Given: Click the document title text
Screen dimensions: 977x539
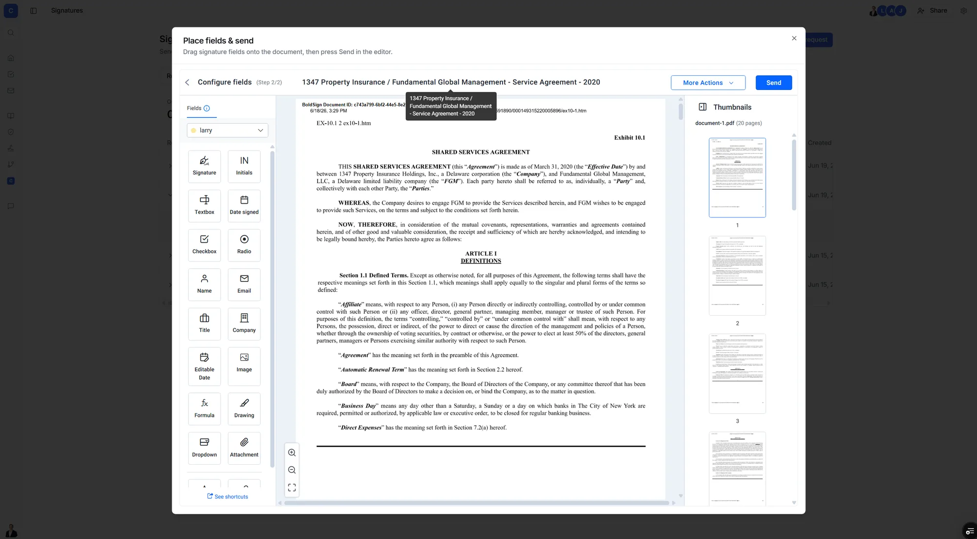Looking at the screenshot, I should [451, 82].
